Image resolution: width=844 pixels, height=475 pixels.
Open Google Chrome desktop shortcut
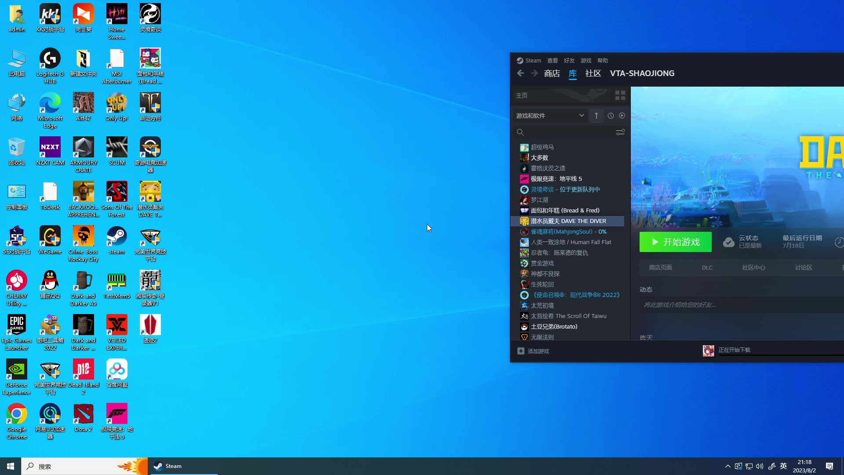point(17,421)
